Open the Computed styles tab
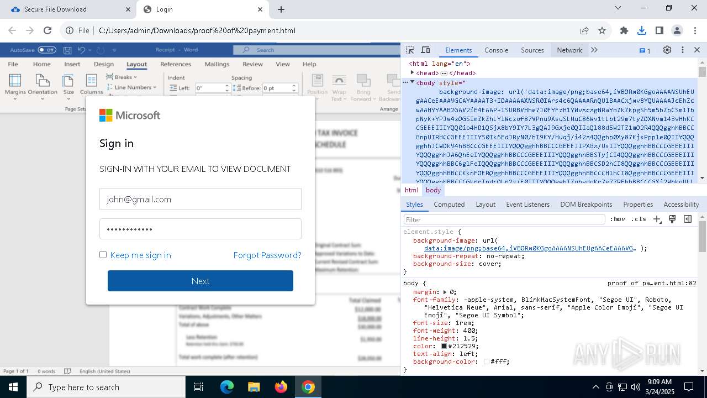 point(449,205)
